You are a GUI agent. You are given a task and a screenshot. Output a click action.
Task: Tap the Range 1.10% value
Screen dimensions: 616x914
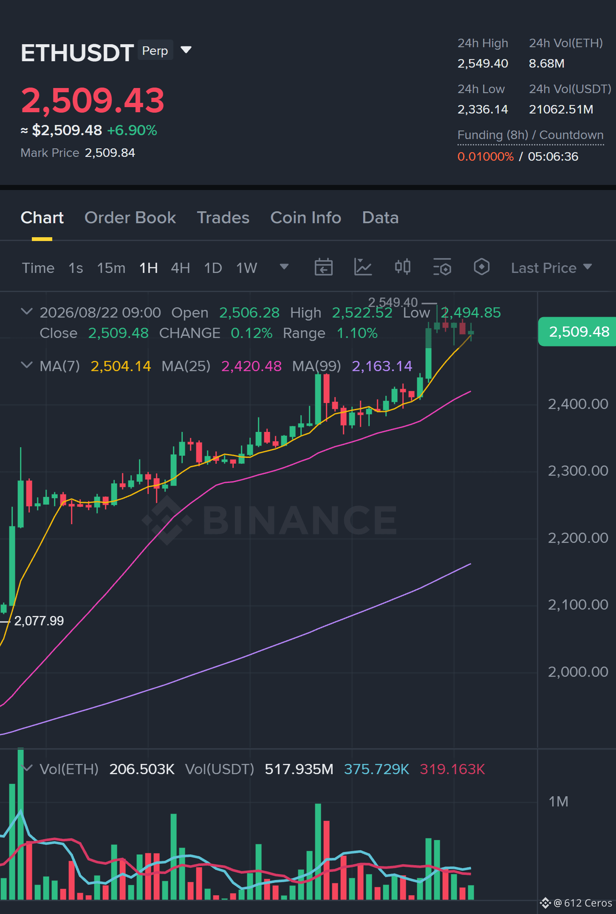(357, 333)
